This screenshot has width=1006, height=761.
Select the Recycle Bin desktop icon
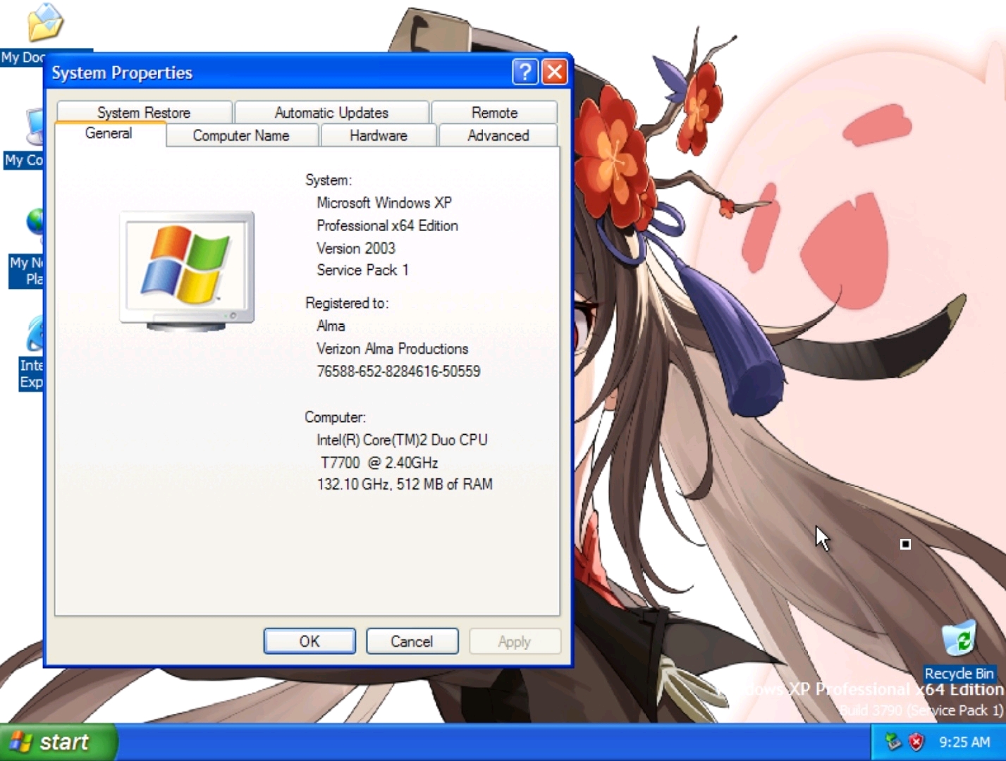click(x=959, y=651)
